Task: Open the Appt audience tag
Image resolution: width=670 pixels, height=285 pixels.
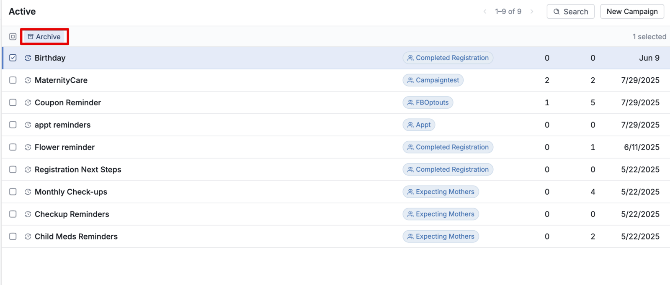Action: (419, 125)
